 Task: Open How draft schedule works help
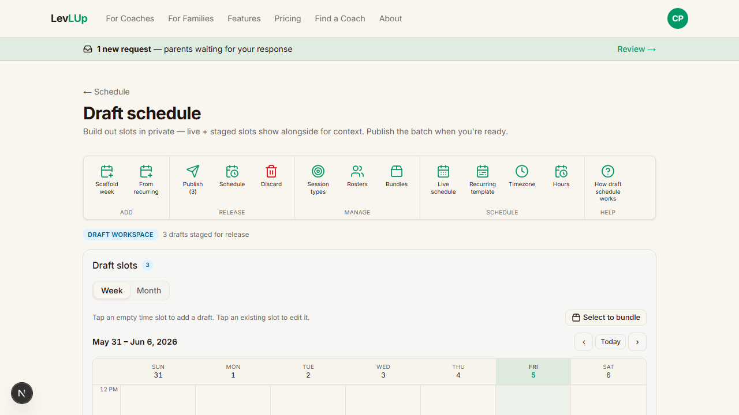coord(608,183)
